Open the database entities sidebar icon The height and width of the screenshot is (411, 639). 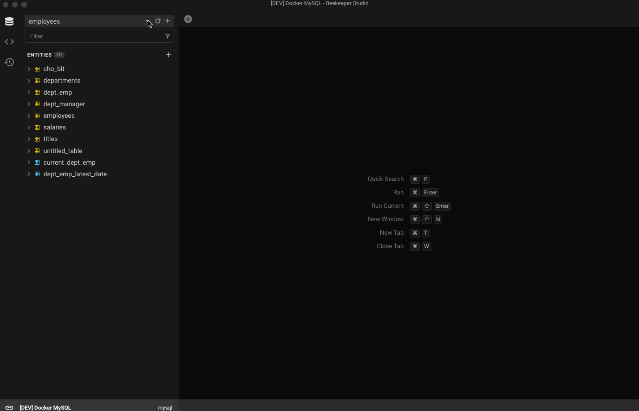point(9,21)
